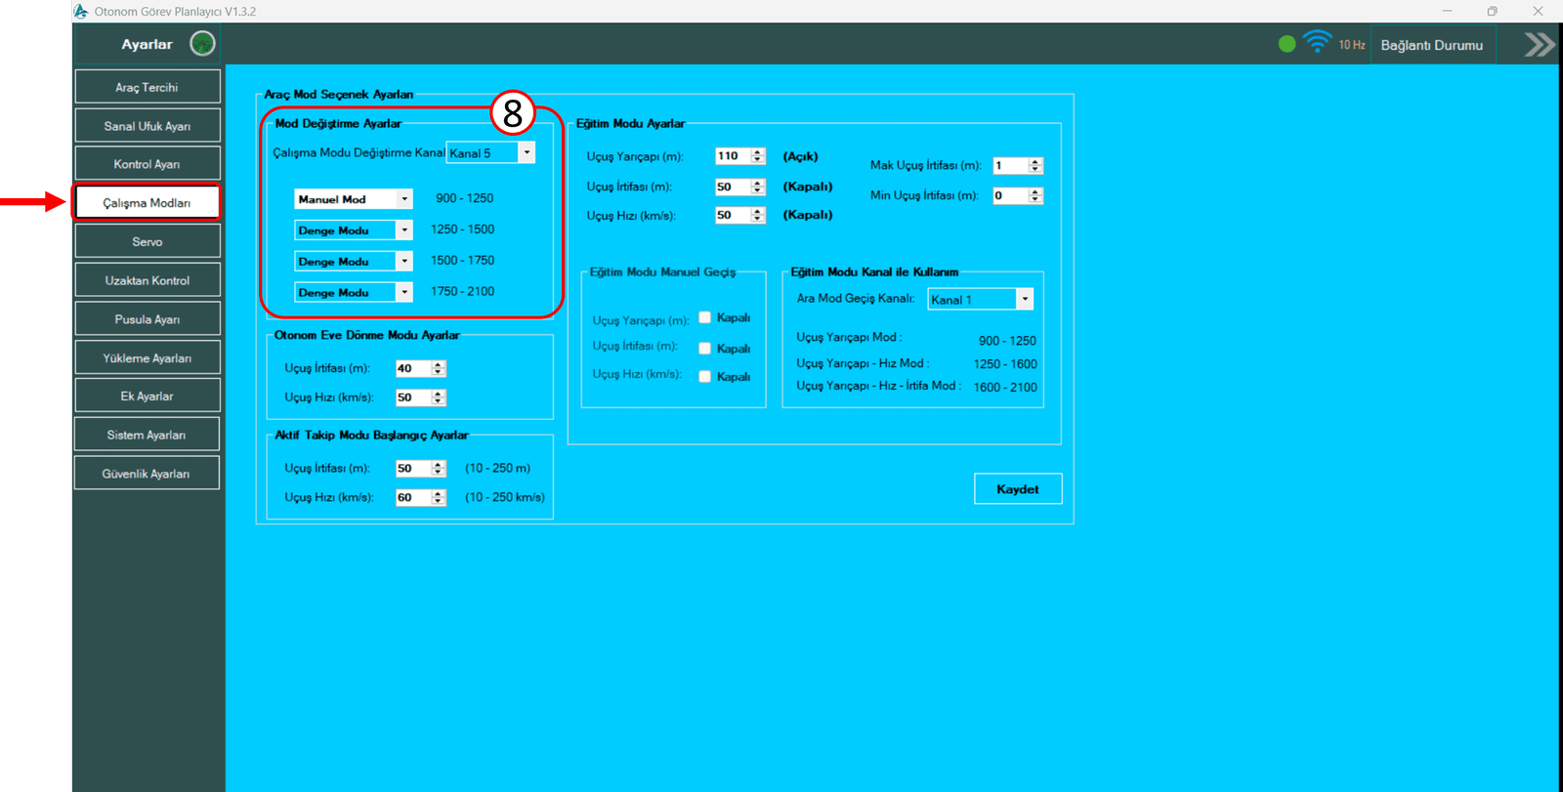Click Eğitim Uçuş İrtifası value field
This screenshot has height=792, width=1563.
tap(733, 187)
